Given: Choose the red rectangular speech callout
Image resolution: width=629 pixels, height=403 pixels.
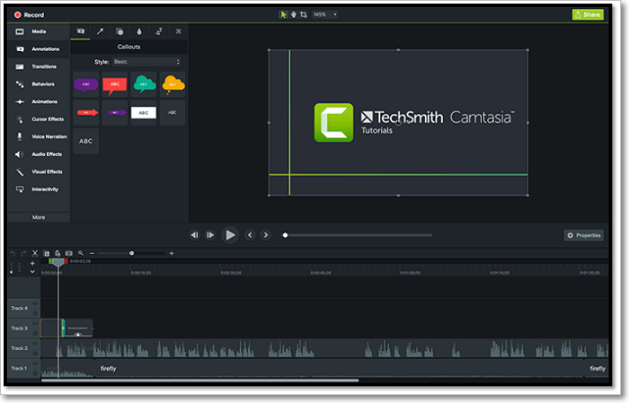Looking at the screenshot, I should click(115, 84).
